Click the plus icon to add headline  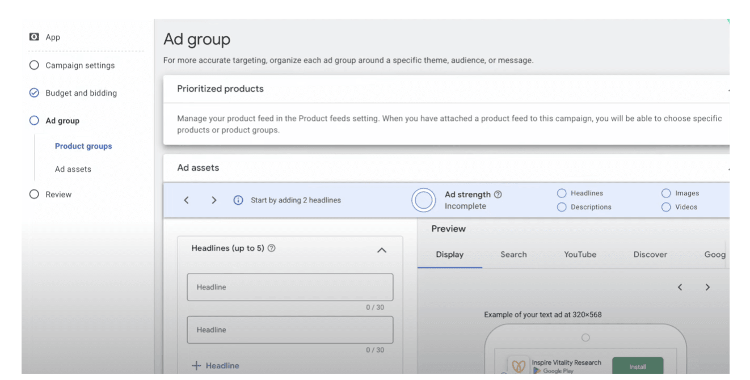pyautogui.click(x=196, y=366)
